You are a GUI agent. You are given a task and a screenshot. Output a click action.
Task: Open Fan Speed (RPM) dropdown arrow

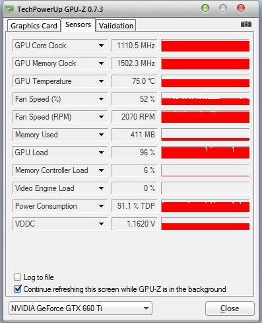tap(101, 117)
